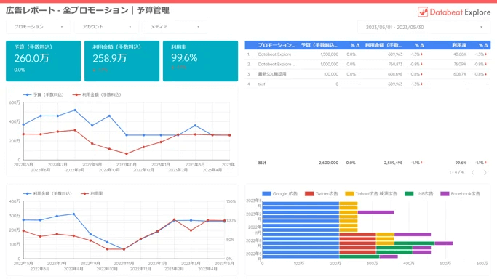Sort table by プロモーション column header
The width and height of the screenshot is (497, 279).
tap(276, 45)
